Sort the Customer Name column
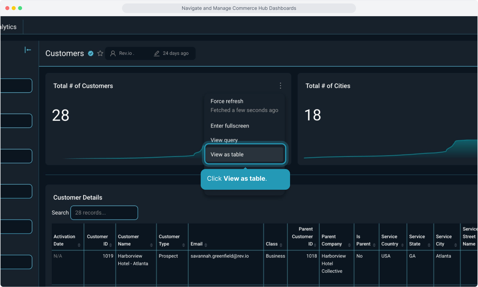Screen dimensions: 478x287 151,245
